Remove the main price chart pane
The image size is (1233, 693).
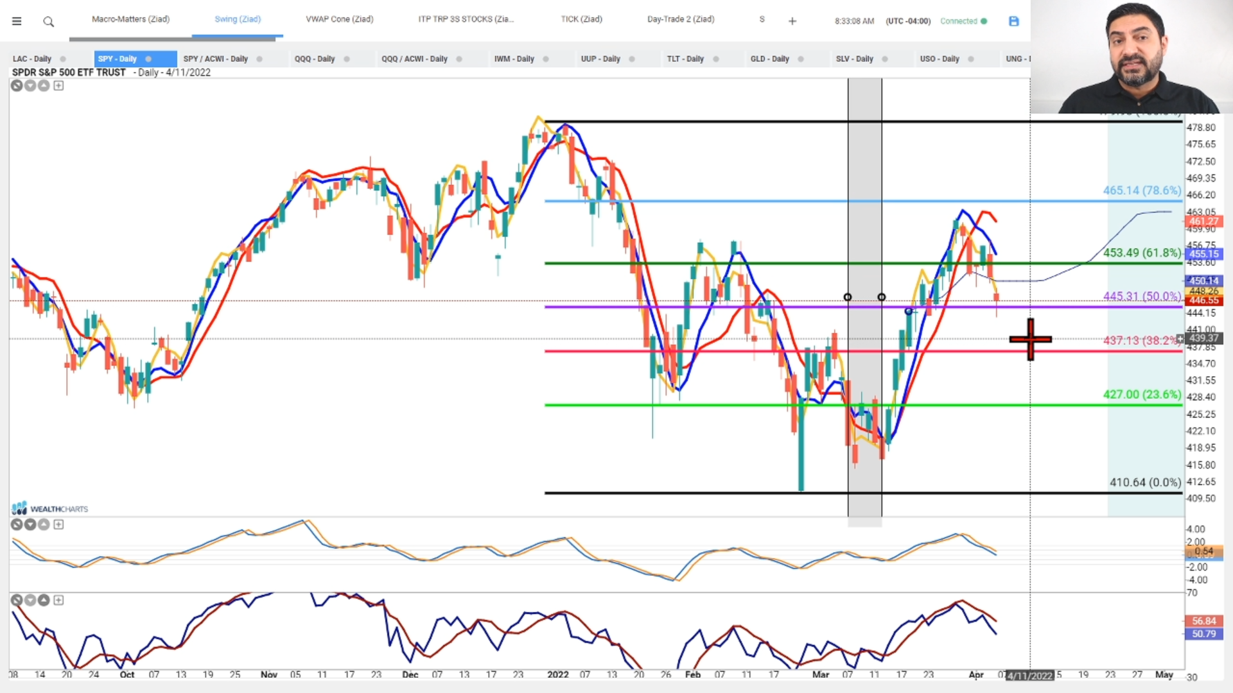point(17,85)
